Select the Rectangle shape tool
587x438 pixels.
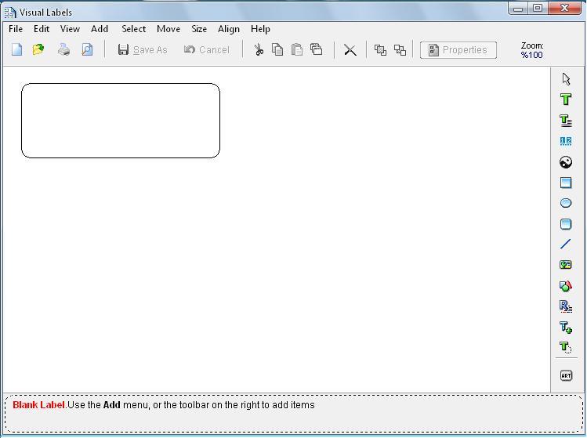pos(566,183)
